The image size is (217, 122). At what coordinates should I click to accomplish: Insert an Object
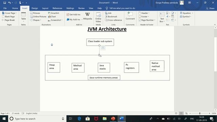[173, 20]
